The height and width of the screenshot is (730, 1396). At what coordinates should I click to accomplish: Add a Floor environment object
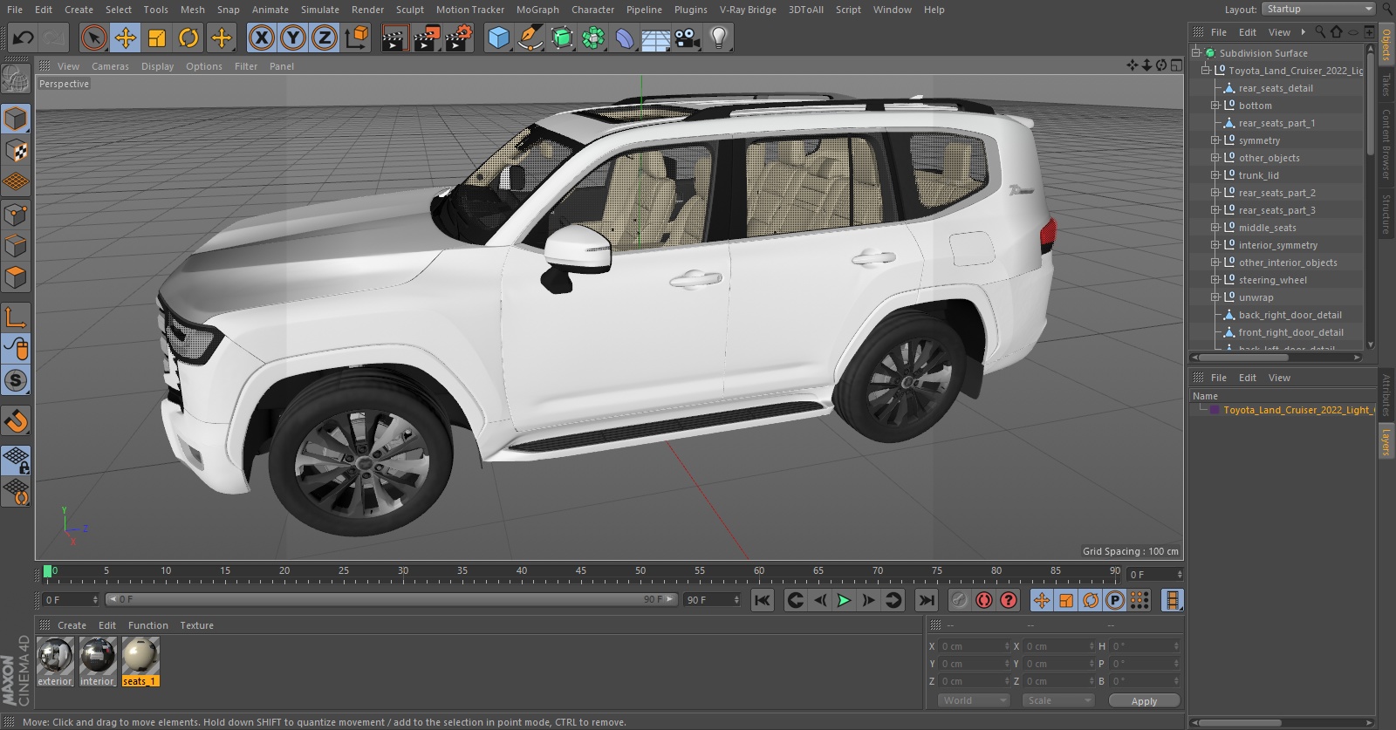(x=656, y=38)
